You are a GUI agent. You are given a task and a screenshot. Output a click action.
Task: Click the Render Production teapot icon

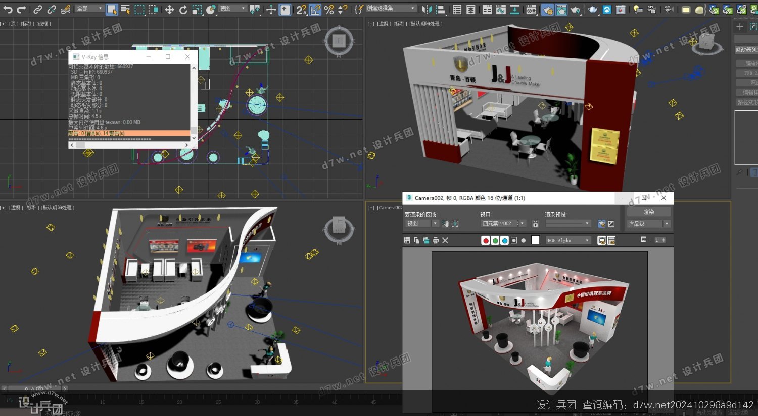tap(575, 10)
